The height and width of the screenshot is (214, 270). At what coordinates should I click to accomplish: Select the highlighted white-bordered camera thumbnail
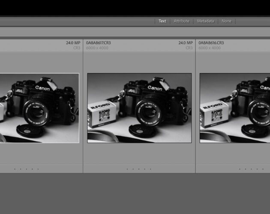coord(39,108)
